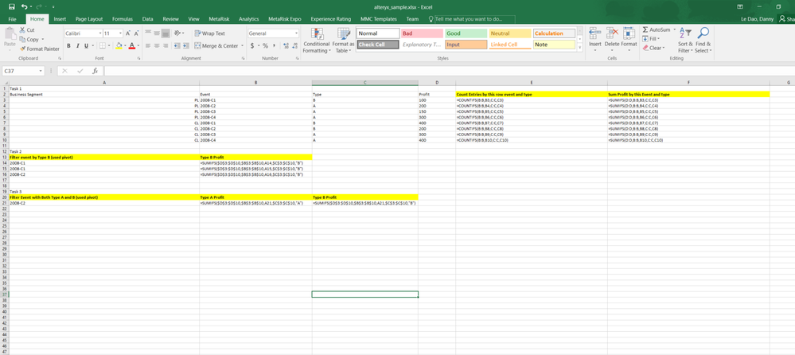This screenshot has height=355, width=795.
Task: Copy the selection using the Copy button
Action: pyautogui.click(x=29, y=39)
